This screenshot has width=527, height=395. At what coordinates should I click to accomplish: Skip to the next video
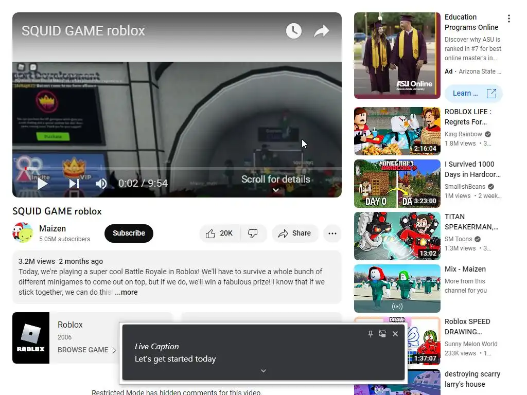74,184
